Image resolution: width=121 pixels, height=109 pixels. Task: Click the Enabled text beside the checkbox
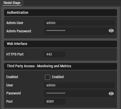coord(58,77)
